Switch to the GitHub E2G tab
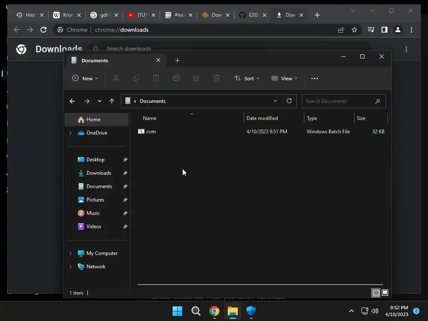 click(x=253, y=15)
